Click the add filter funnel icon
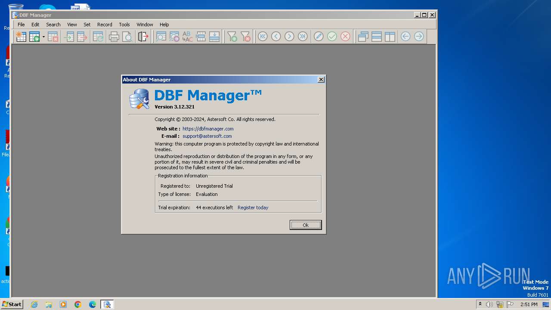Image resolution: width=551 pixels, height=310 pixels. [x=232, y=37]
